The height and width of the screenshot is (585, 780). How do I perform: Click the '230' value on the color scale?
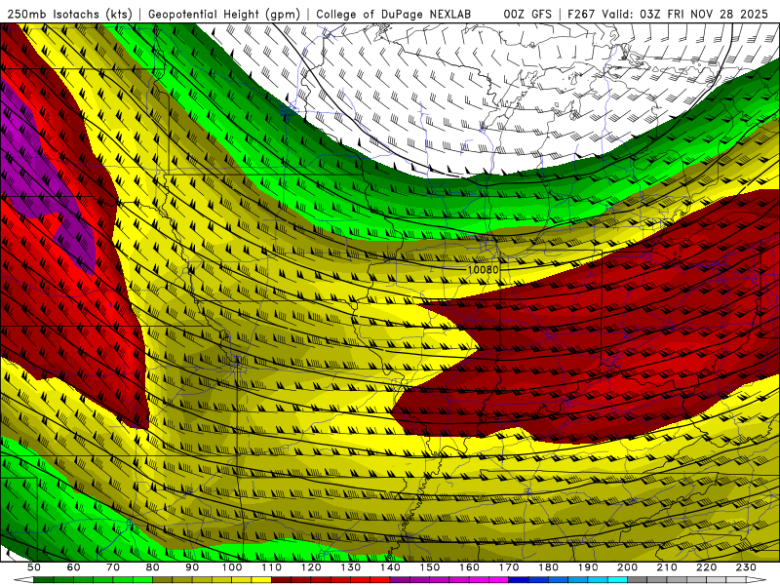pos(746,567)
